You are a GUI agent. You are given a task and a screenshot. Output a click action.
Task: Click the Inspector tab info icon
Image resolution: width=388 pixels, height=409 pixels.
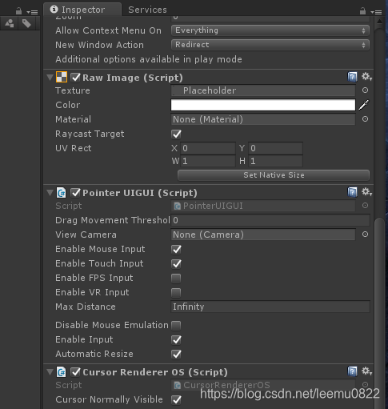click(x=54, y=10)
